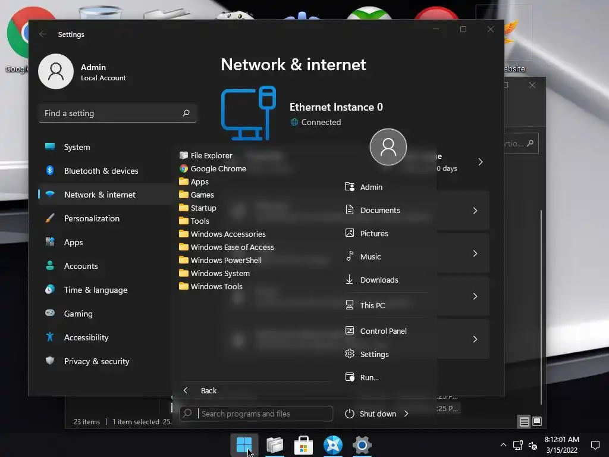Screen dimensions: 609x457
Task: Open the notification center icon
Action: point(595,445)
